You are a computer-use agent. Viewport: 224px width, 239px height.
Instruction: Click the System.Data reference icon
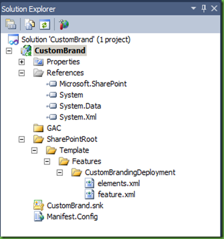point(51,106)
